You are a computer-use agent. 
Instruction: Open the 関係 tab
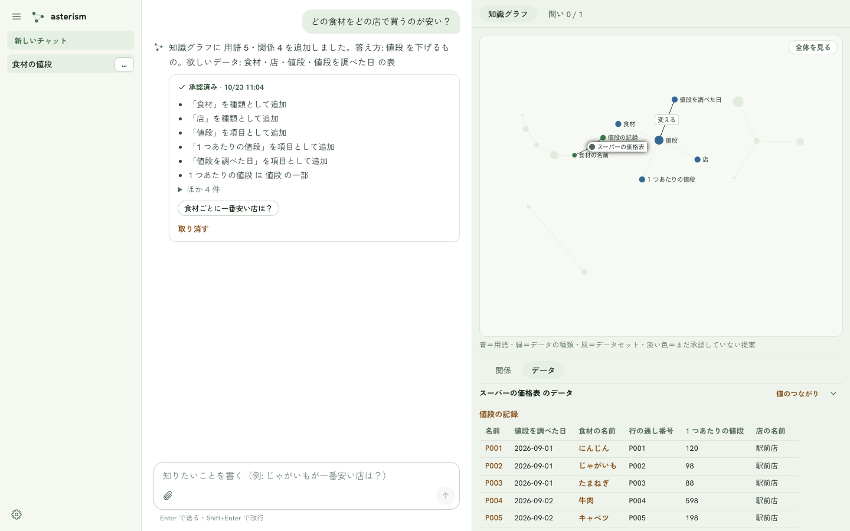point(503,371)
